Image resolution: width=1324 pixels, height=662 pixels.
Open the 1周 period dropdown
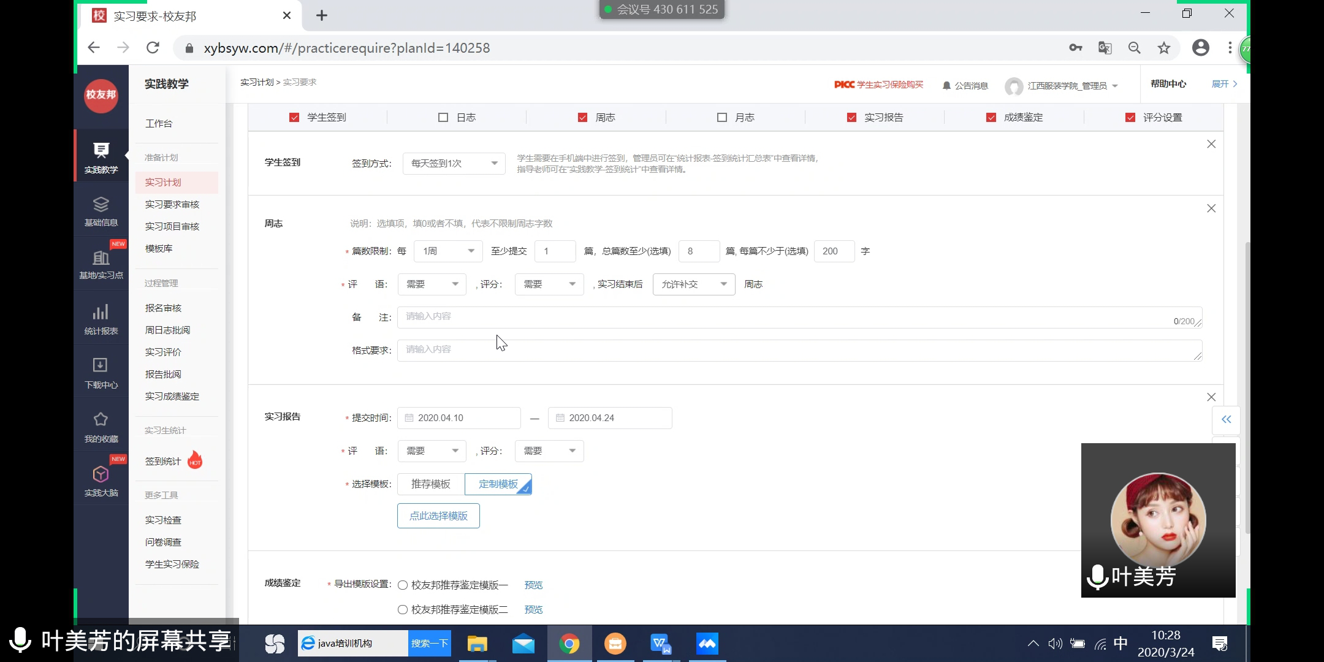[x=449, y=251]
